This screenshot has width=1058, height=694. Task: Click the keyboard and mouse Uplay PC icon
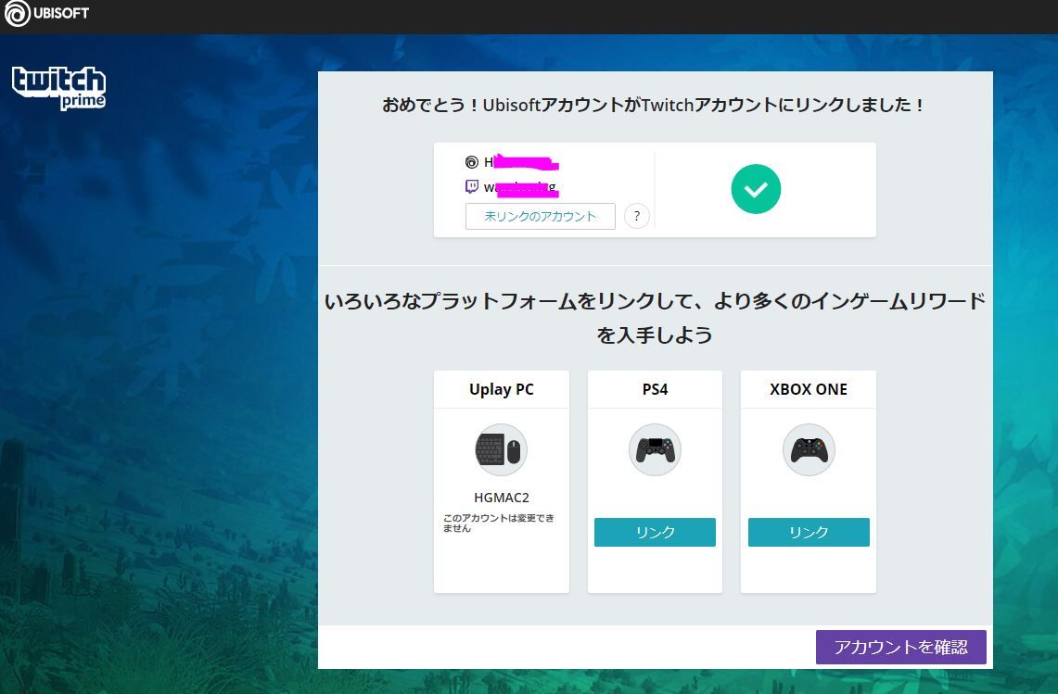point(501,450)
